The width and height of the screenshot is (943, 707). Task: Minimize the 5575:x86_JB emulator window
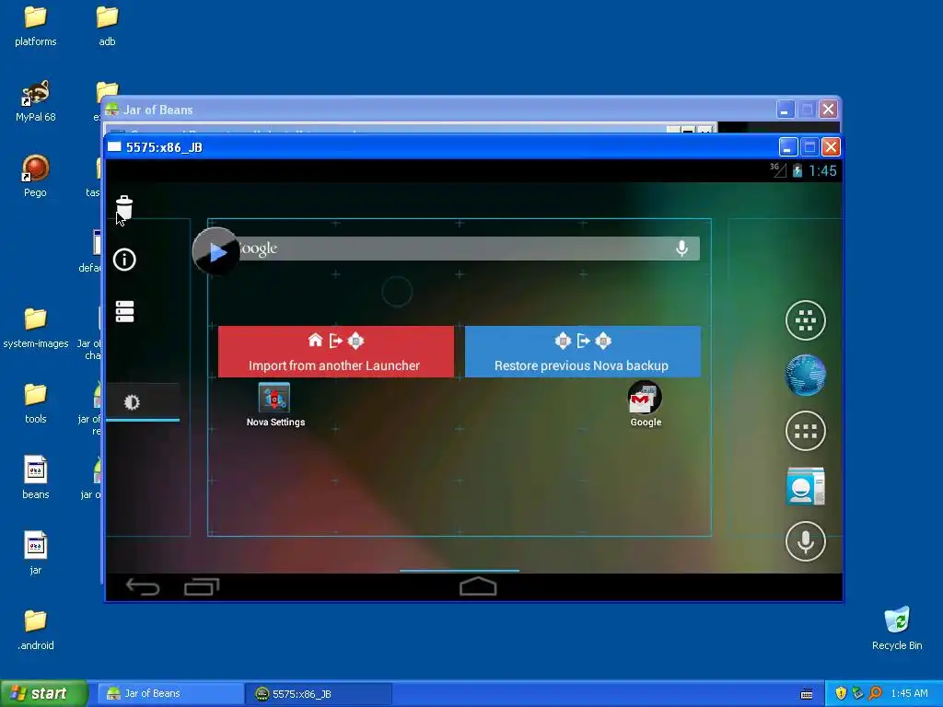788,147
